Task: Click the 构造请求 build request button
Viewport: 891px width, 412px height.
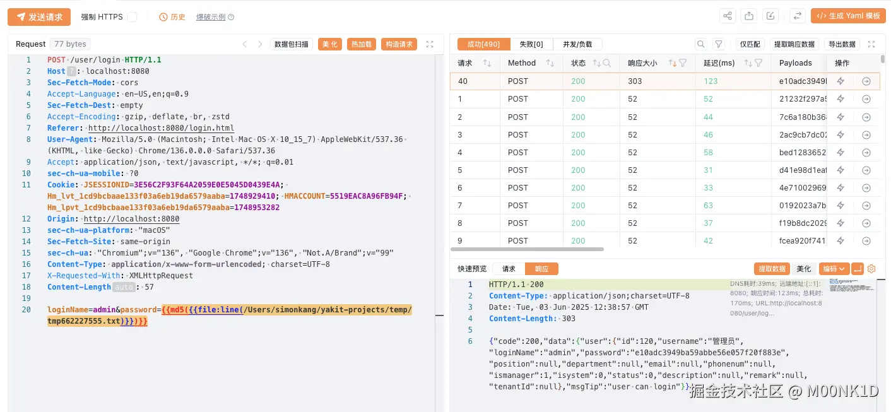Action: tap(399, 44)
